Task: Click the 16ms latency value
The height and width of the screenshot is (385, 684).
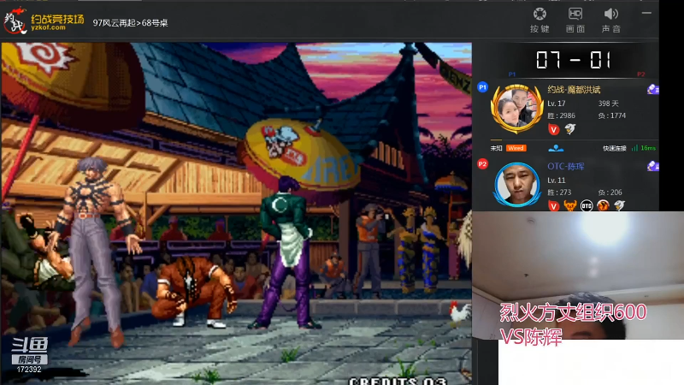Action: pyautogui.click(x=648, y=148)
